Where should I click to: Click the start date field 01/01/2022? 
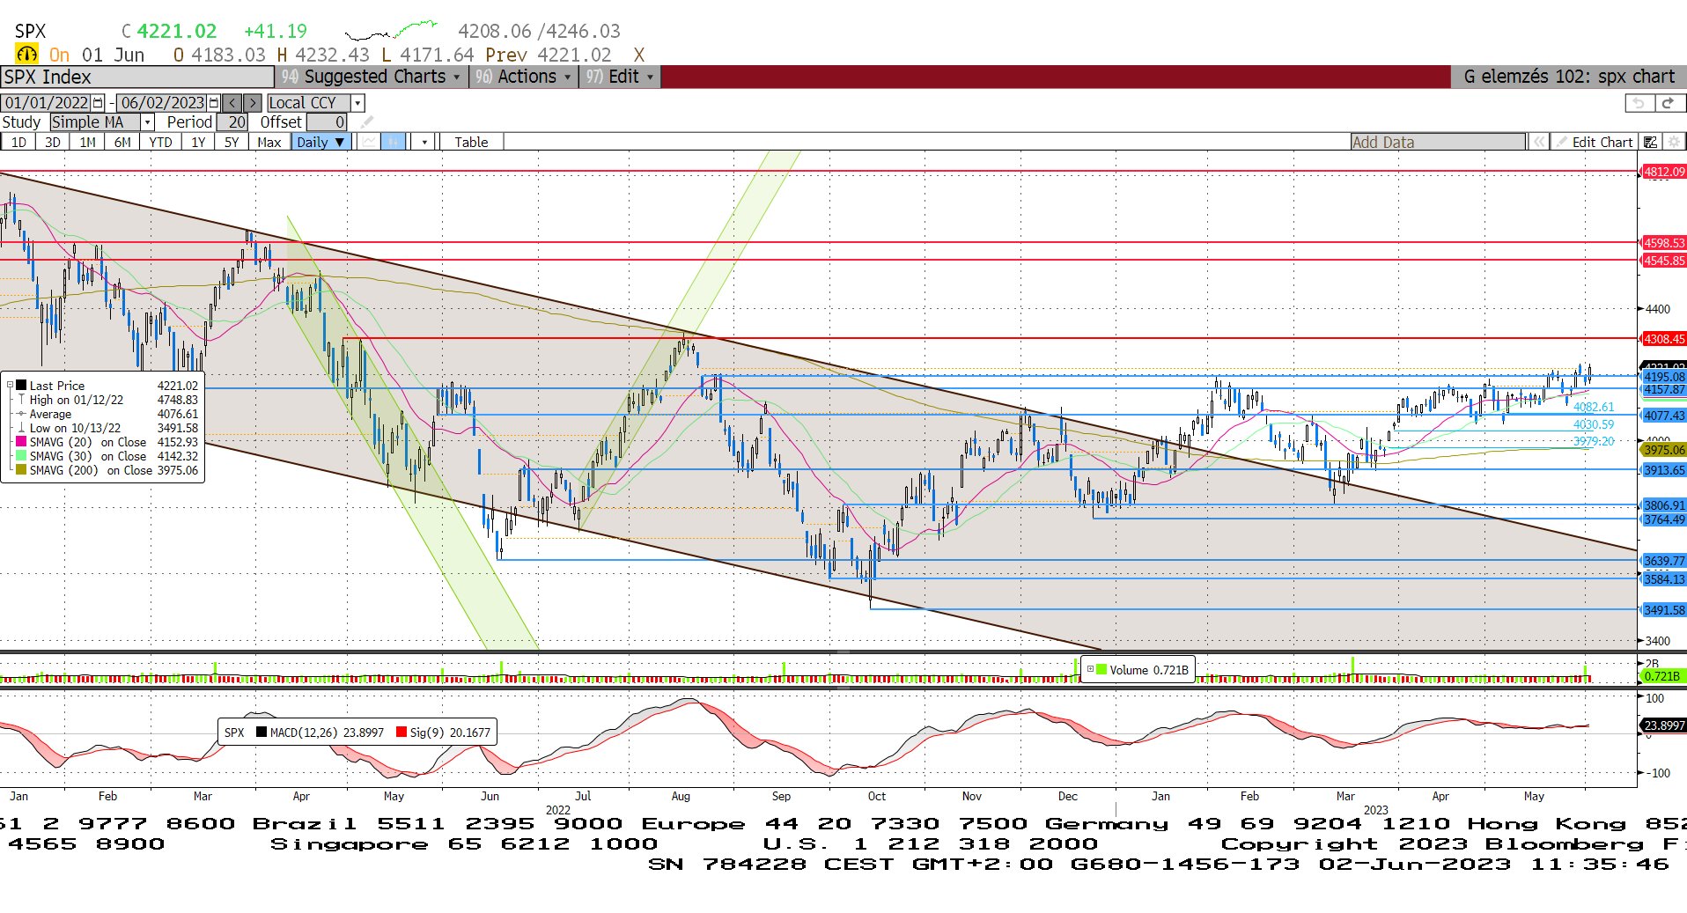point(46,103)
